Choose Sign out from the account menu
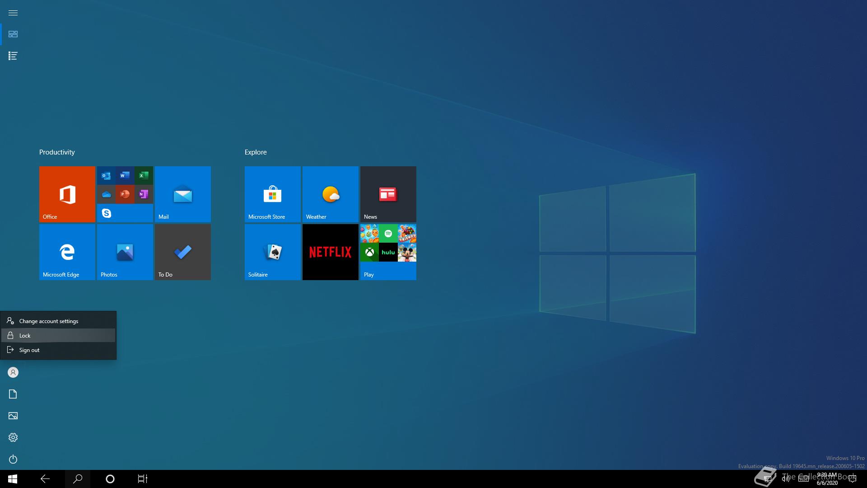The height and width of the screenshot is (488, 867). tap(58, 350)
